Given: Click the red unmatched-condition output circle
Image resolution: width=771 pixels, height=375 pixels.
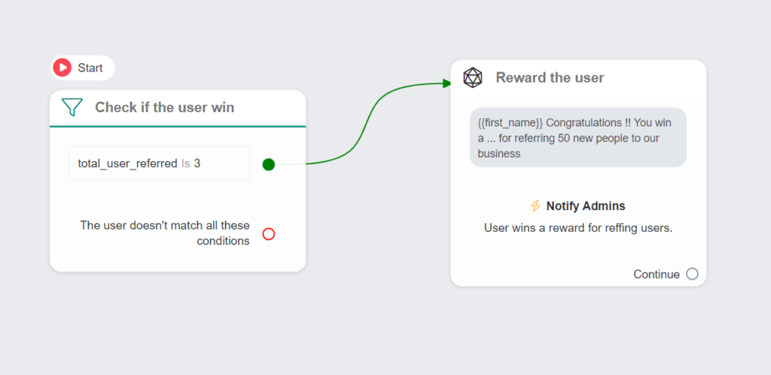Looking at the screenshot, I should [269, 234].
